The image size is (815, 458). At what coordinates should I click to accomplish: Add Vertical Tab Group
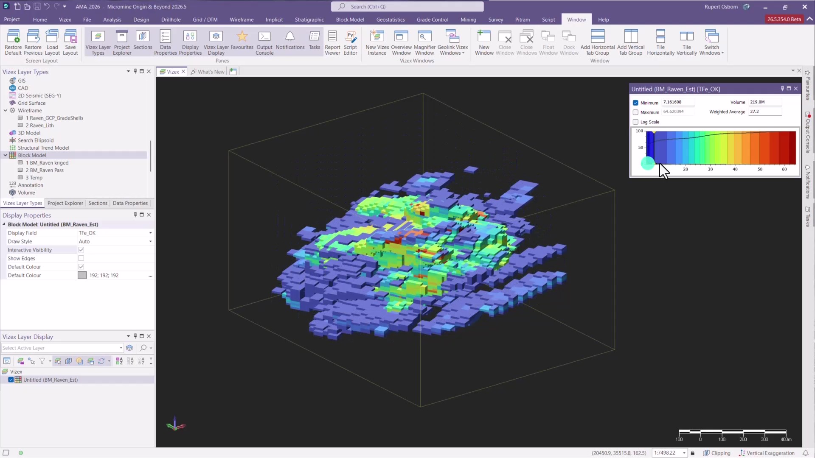(631, 42)
